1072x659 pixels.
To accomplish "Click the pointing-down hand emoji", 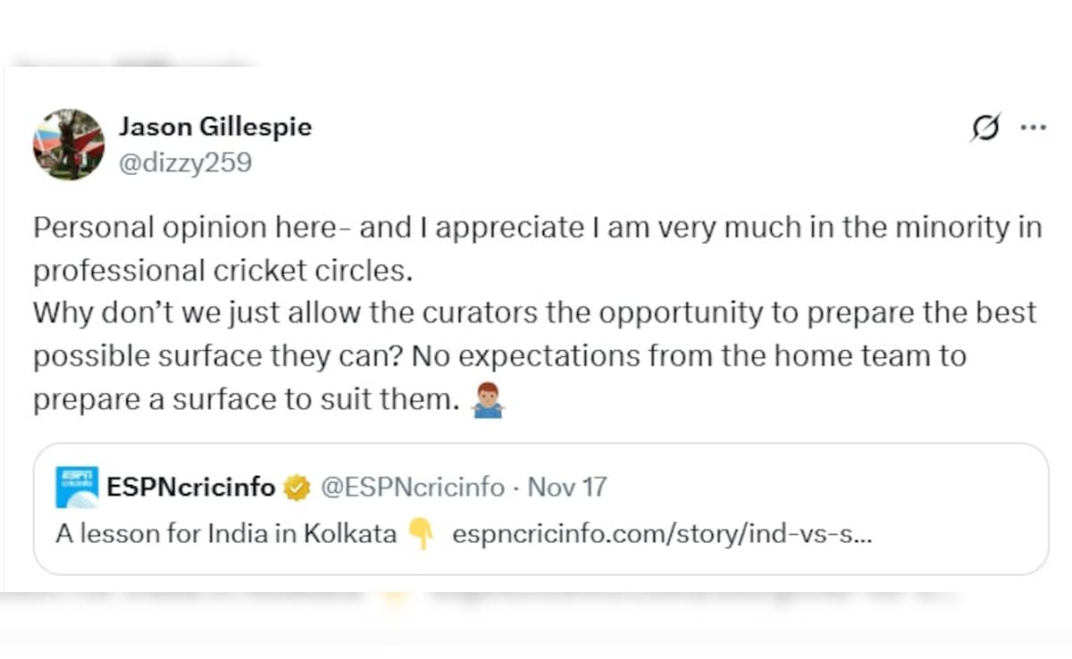I will (420, 534).
